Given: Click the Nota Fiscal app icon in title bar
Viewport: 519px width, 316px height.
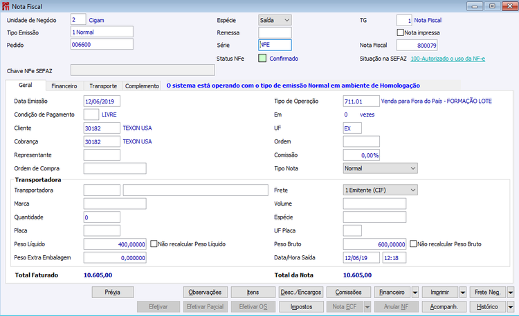Looking at the screenshot, I should [6, 6].
